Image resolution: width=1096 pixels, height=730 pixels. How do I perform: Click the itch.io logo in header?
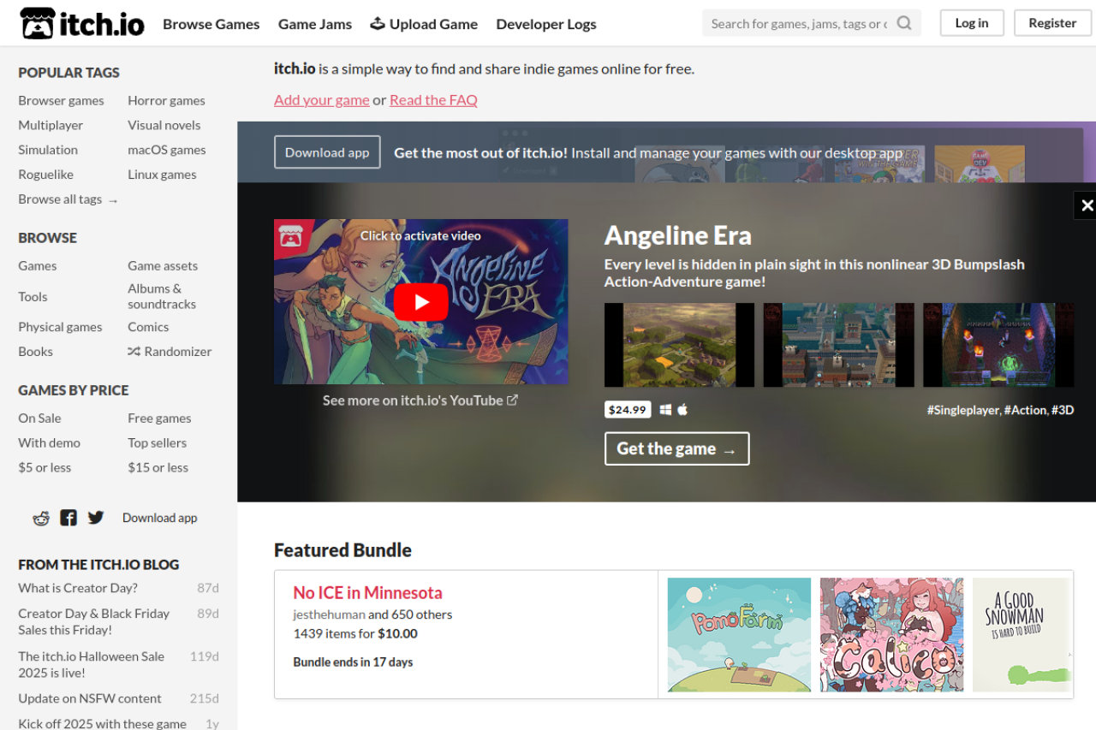click(82, 23)
